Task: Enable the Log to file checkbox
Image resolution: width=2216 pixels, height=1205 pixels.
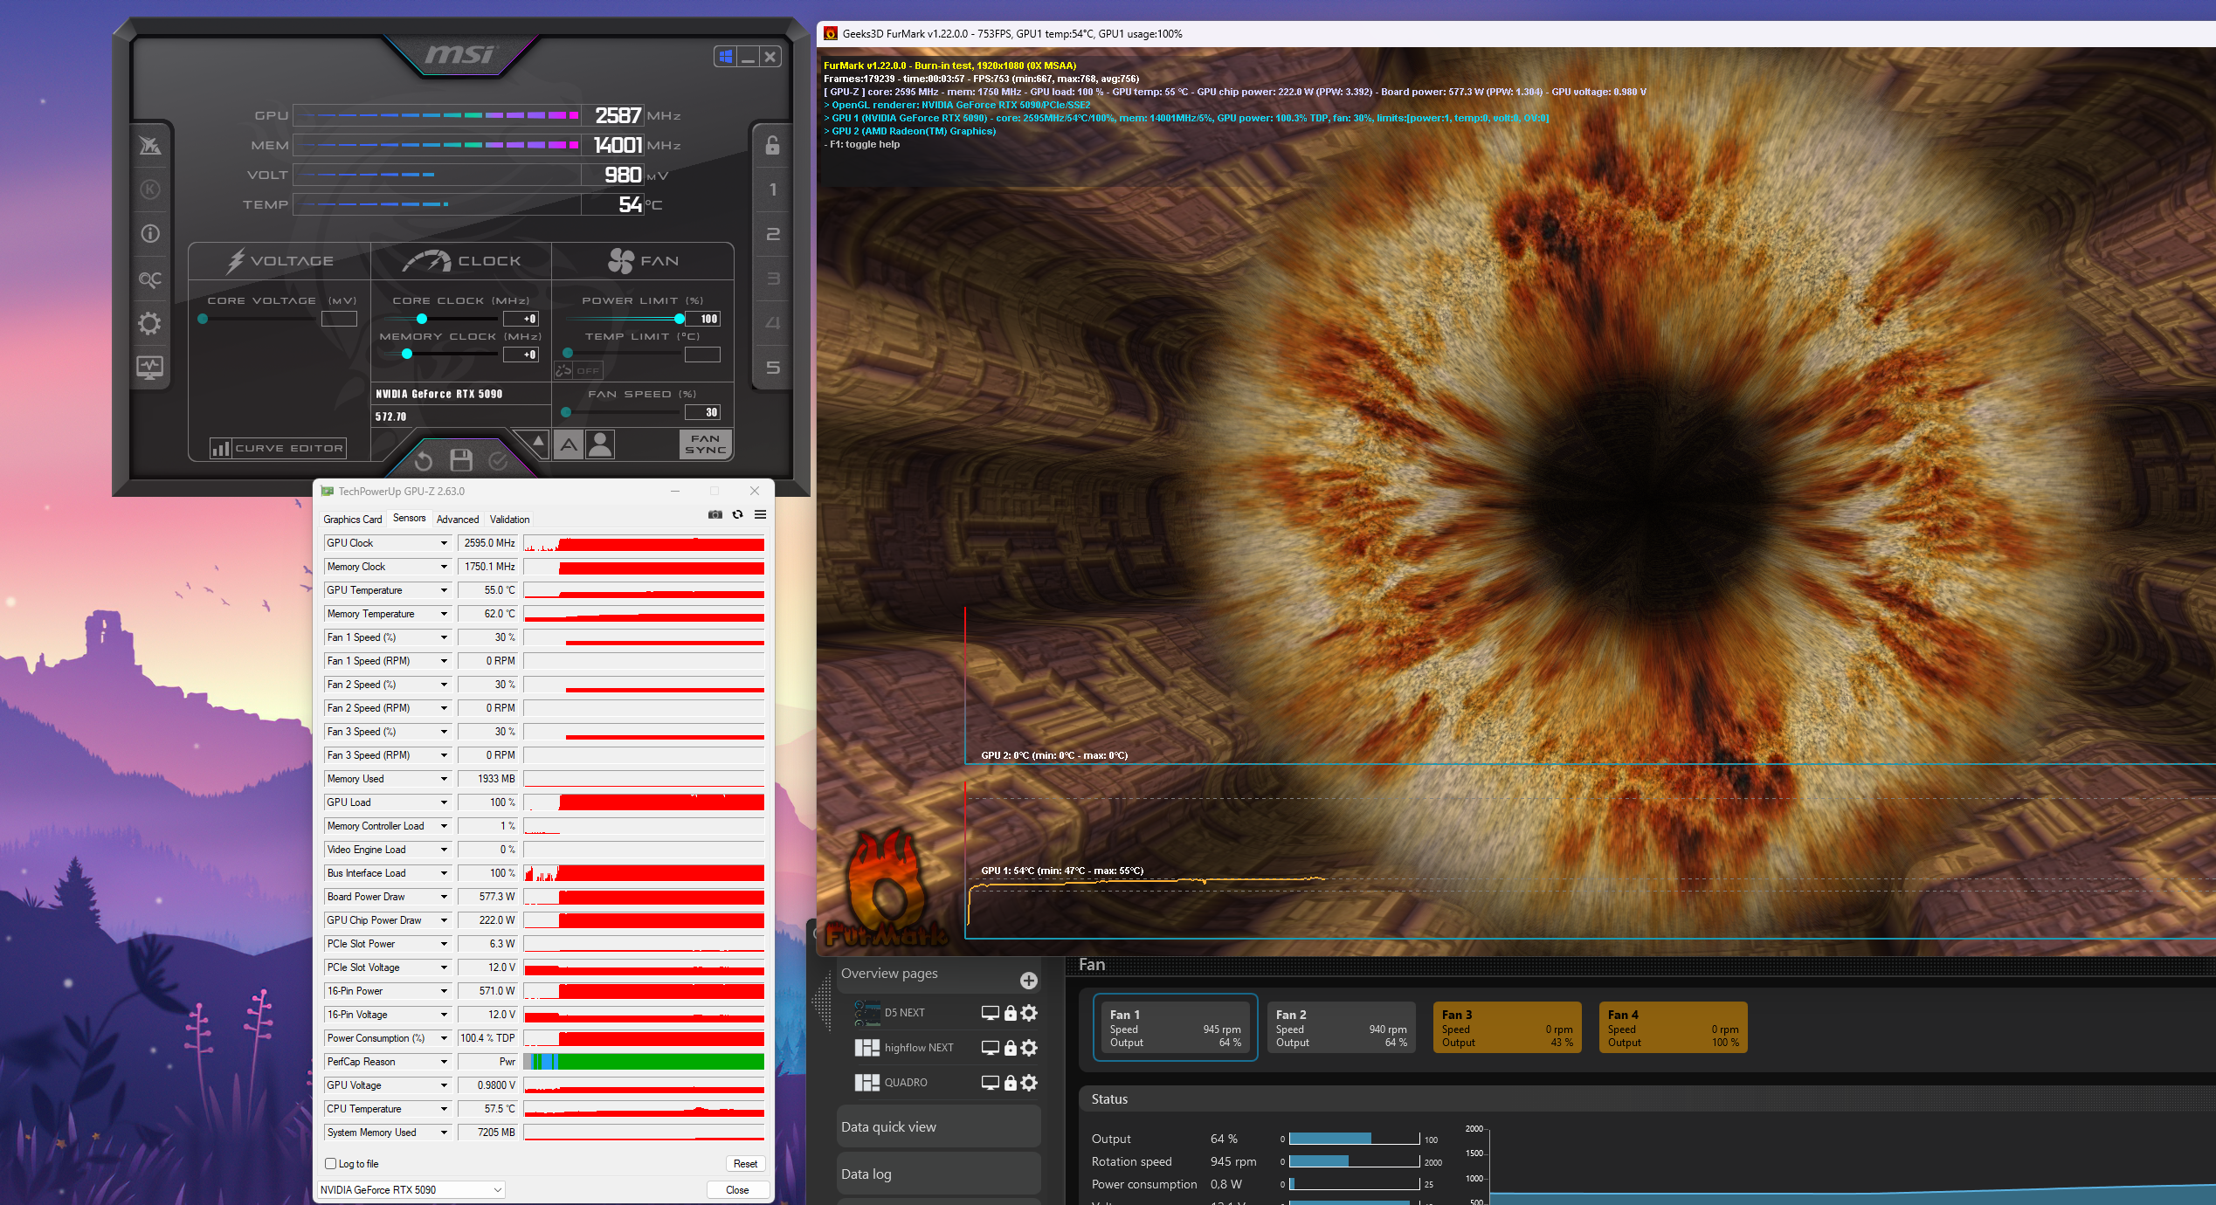Action: 331,1163
